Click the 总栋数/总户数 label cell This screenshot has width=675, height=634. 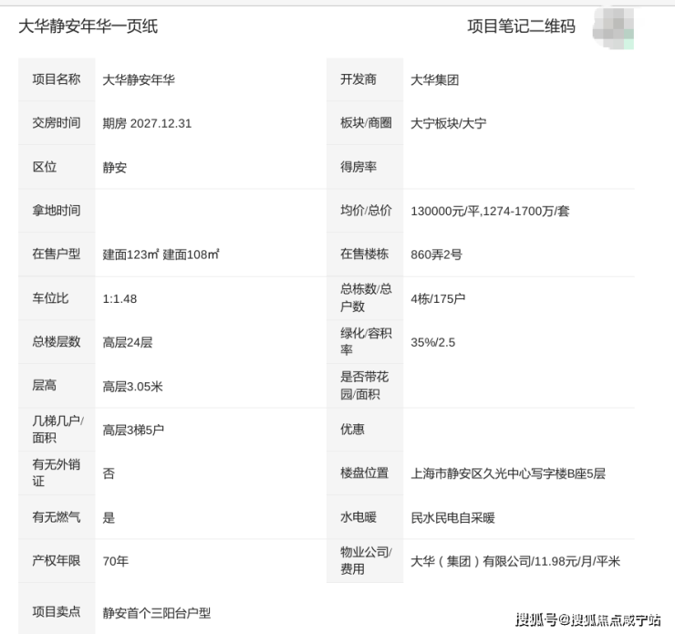tap(365, 298)
